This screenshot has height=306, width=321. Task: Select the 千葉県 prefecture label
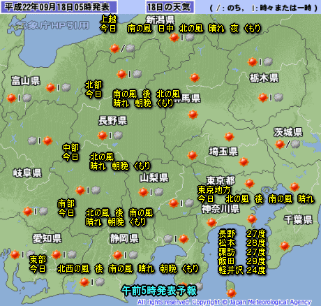[298, 219]
